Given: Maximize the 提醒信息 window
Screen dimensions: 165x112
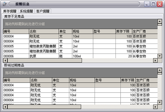Looking at the screenshot, I should coord(153,4).
